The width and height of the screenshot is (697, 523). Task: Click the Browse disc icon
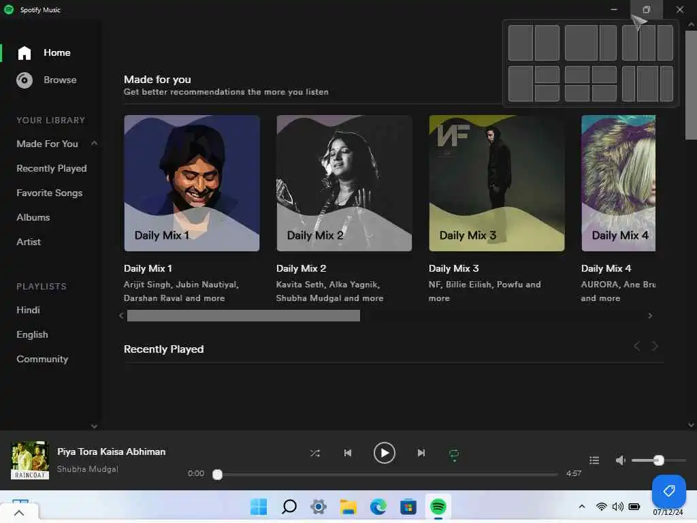pos(25,80)
